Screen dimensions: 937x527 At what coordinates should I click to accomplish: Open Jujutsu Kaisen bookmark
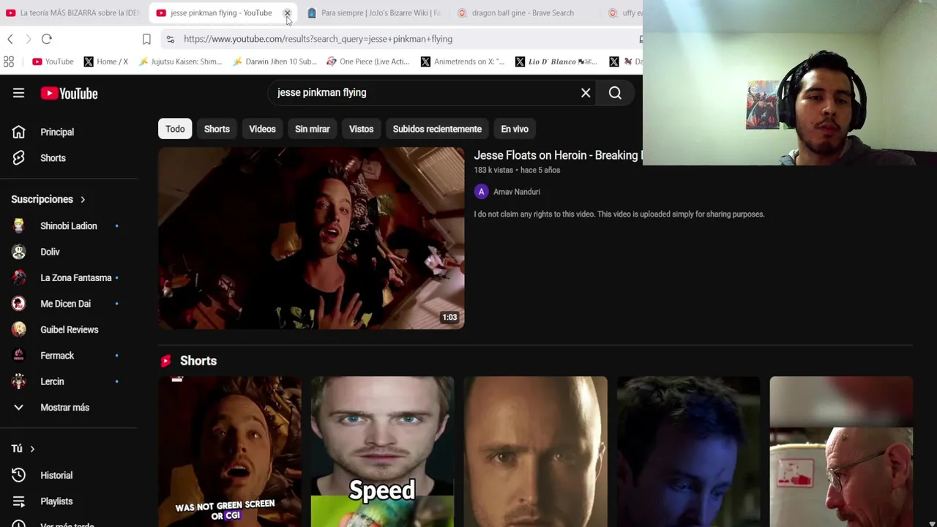coord(179,61)
